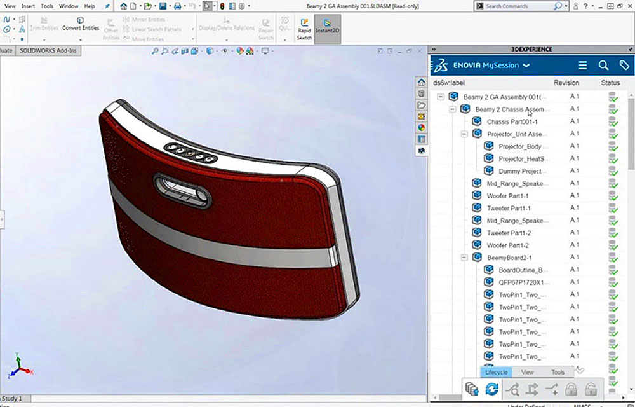The image size is (635, 407).
Task: Open the MySession dropdown chevron
Action: tap(526, 65)
